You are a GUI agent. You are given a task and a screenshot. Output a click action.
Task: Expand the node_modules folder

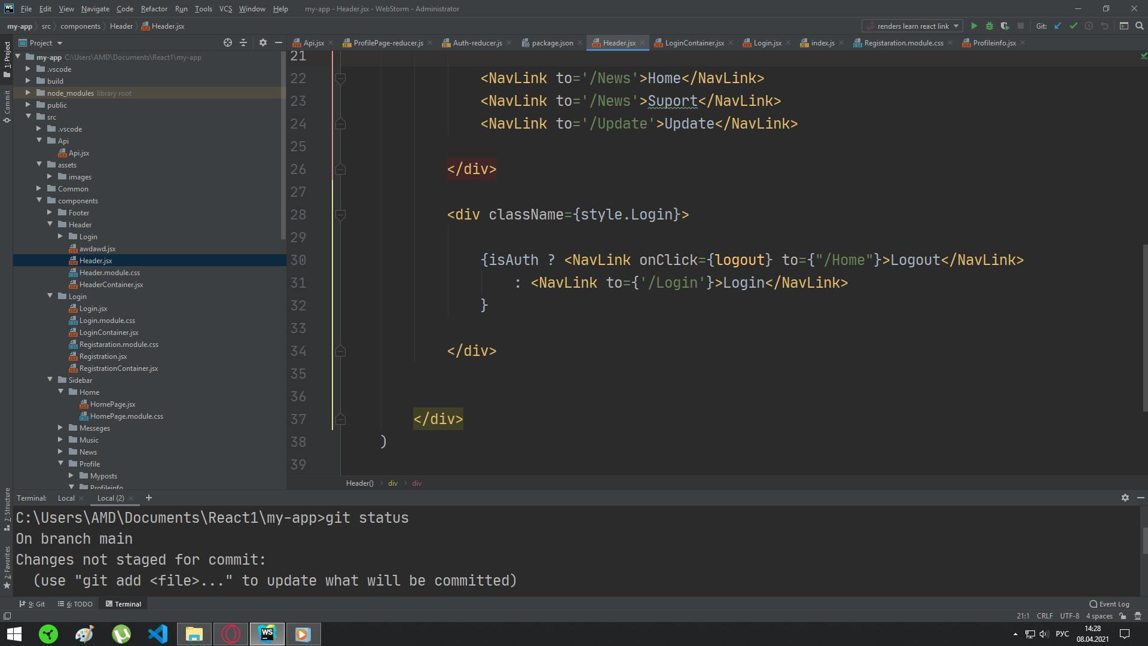(x=28, y=93)
